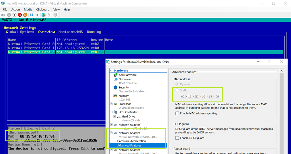Click the green Reset/Start play icon
291x154 pixels.
pyautogui.click(x=37, y=15)
